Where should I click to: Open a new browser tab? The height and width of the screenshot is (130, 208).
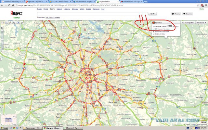[146, 2]
